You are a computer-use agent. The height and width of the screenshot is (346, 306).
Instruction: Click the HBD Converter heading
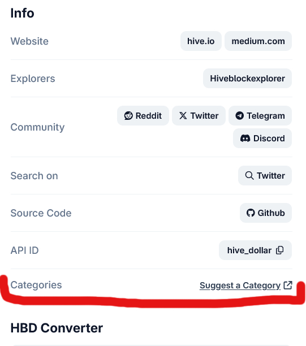[57, 328]
